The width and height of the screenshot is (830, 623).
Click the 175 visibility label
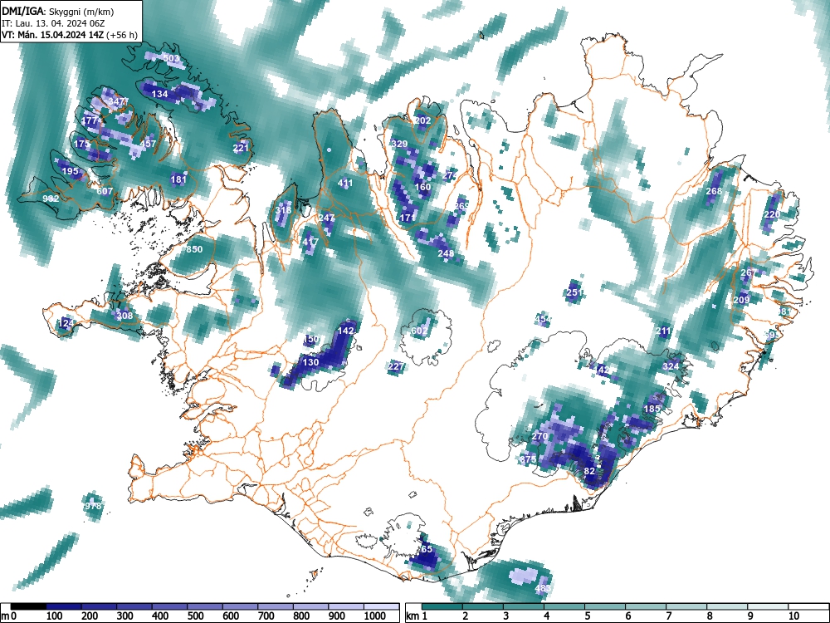(81, 144)
